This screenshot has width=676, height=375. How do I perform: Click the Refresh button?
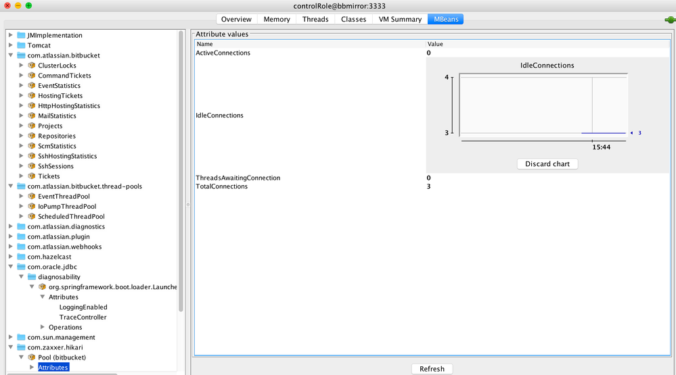pyautogui.click(x=432, y=369)
